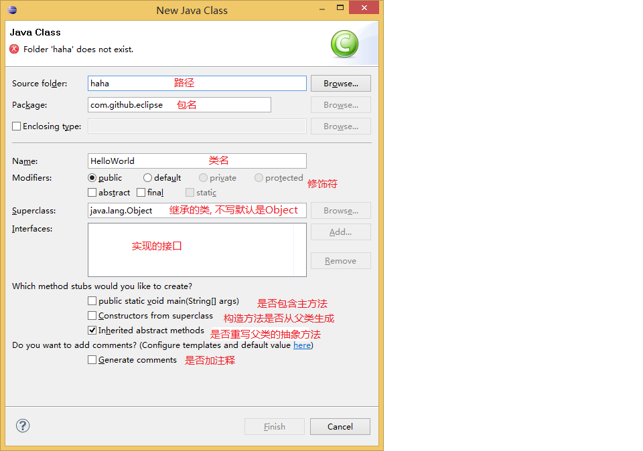Focus the Source folder text field

[x=197, y=83]
